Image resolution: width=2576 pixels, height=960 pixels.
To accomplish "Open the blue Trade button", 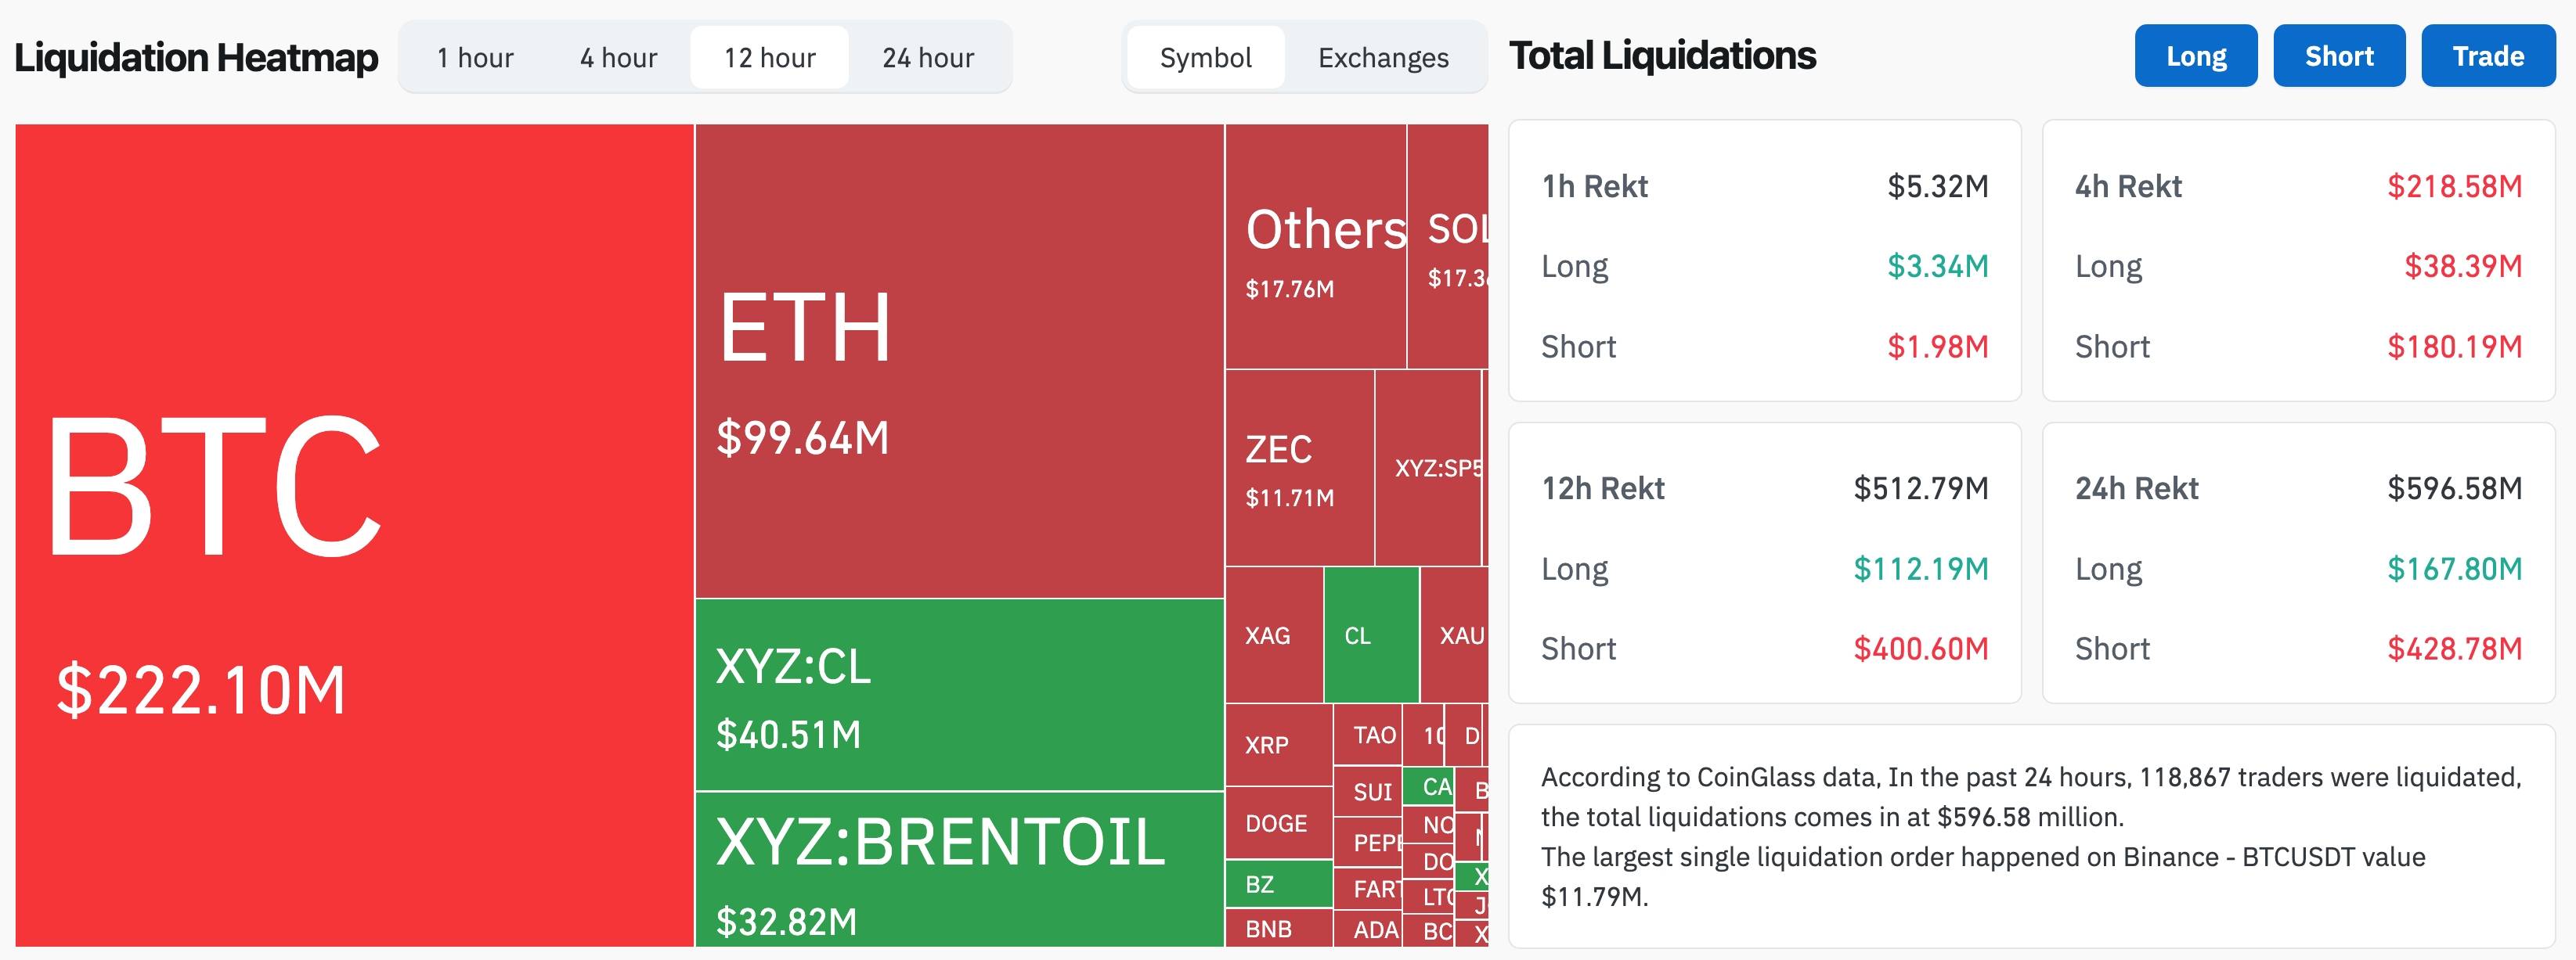I will (x=2487, y=56).
